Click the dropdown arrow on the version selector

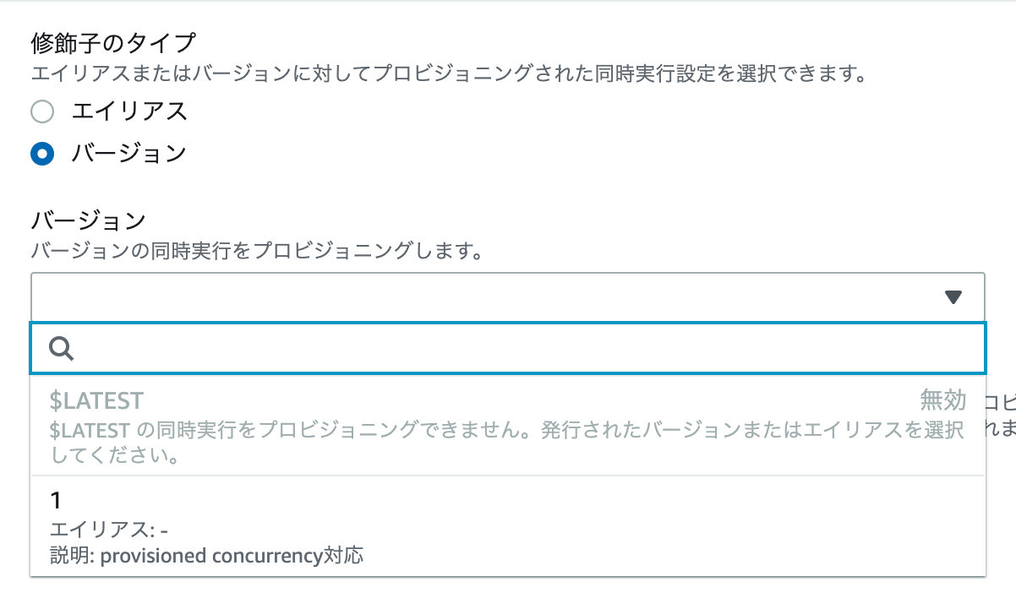953,296
